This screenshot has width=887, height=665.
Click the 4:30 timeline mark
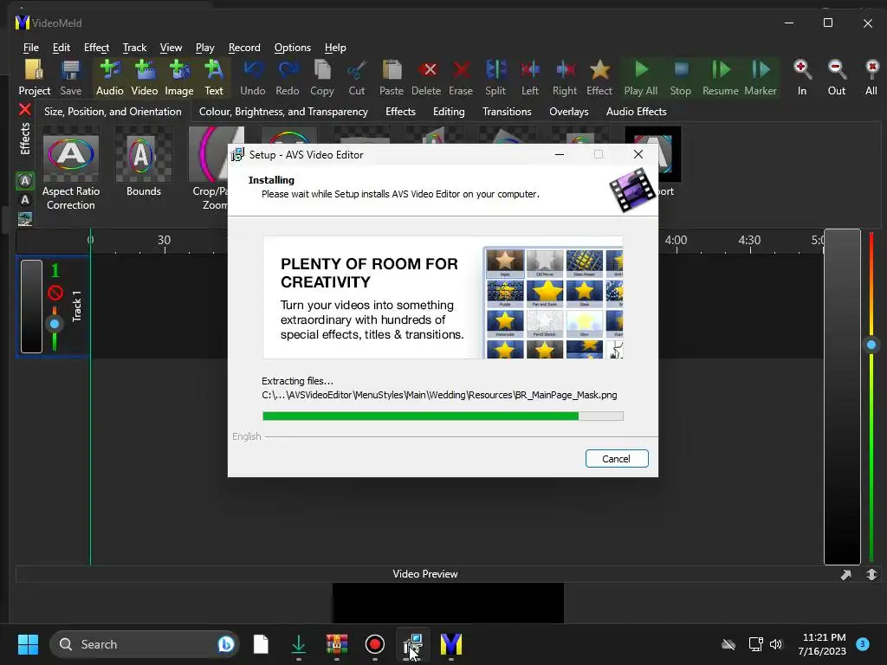(749, 240)
